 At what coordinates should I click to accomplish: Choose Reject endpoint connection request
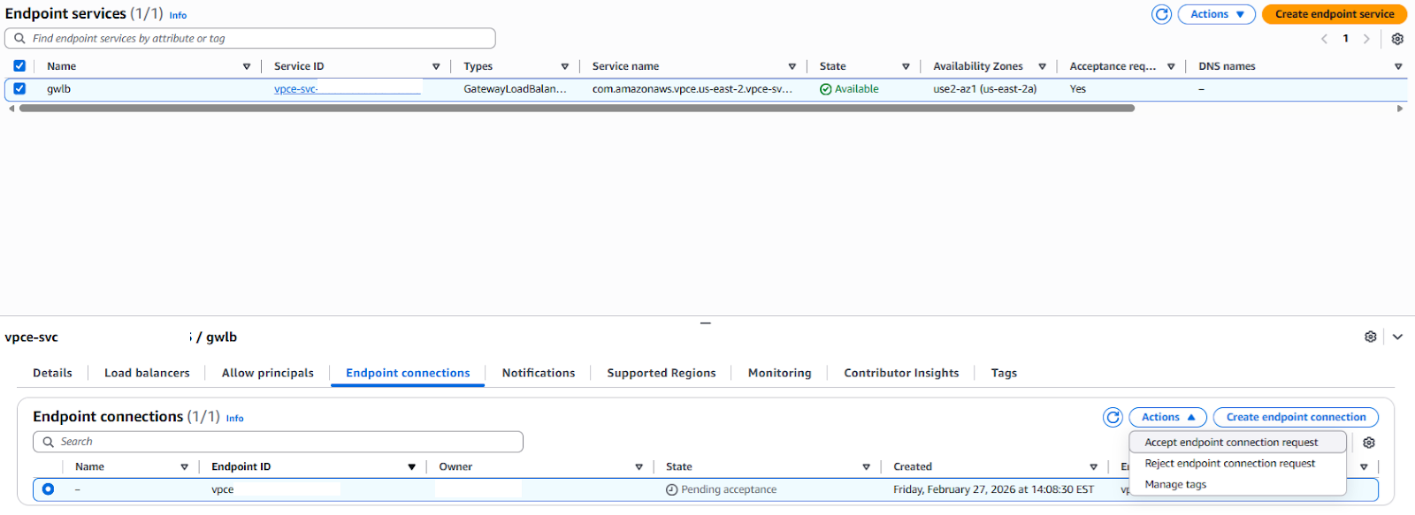point(1229,463)
